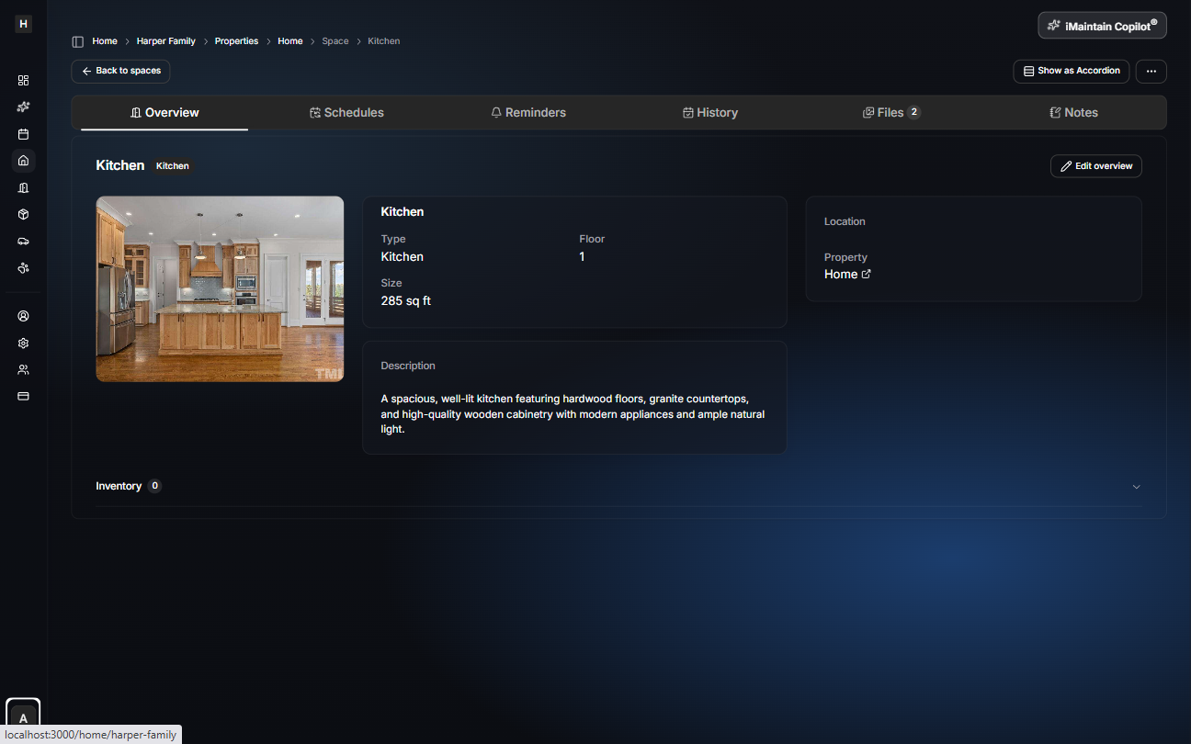The image size is (1191, 744).
Task: Click the kitchen photo thumbnail
Action: [220, 287]
